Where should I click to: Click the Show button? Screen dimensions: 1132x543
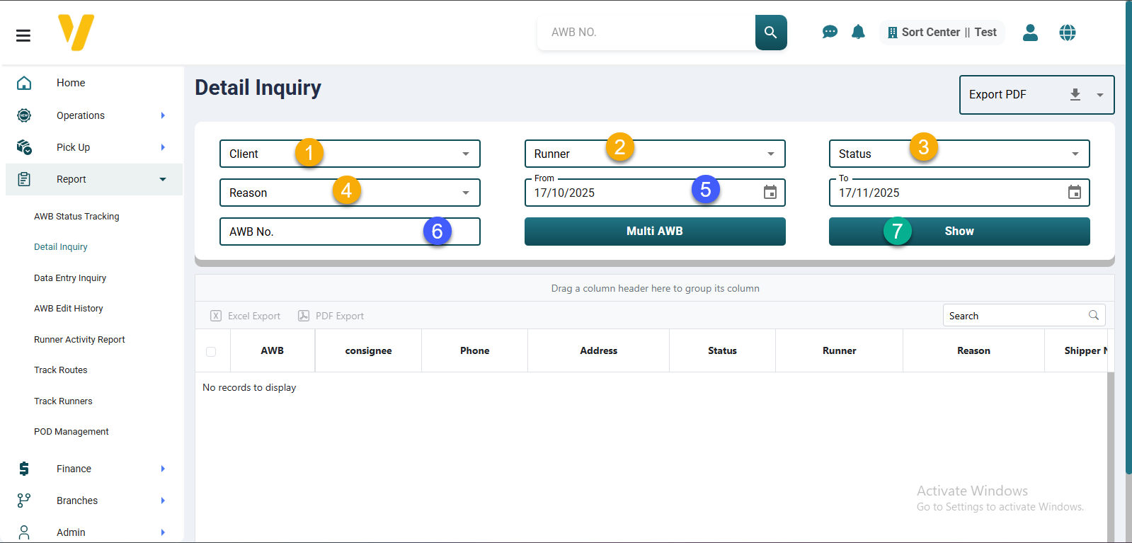959,232
